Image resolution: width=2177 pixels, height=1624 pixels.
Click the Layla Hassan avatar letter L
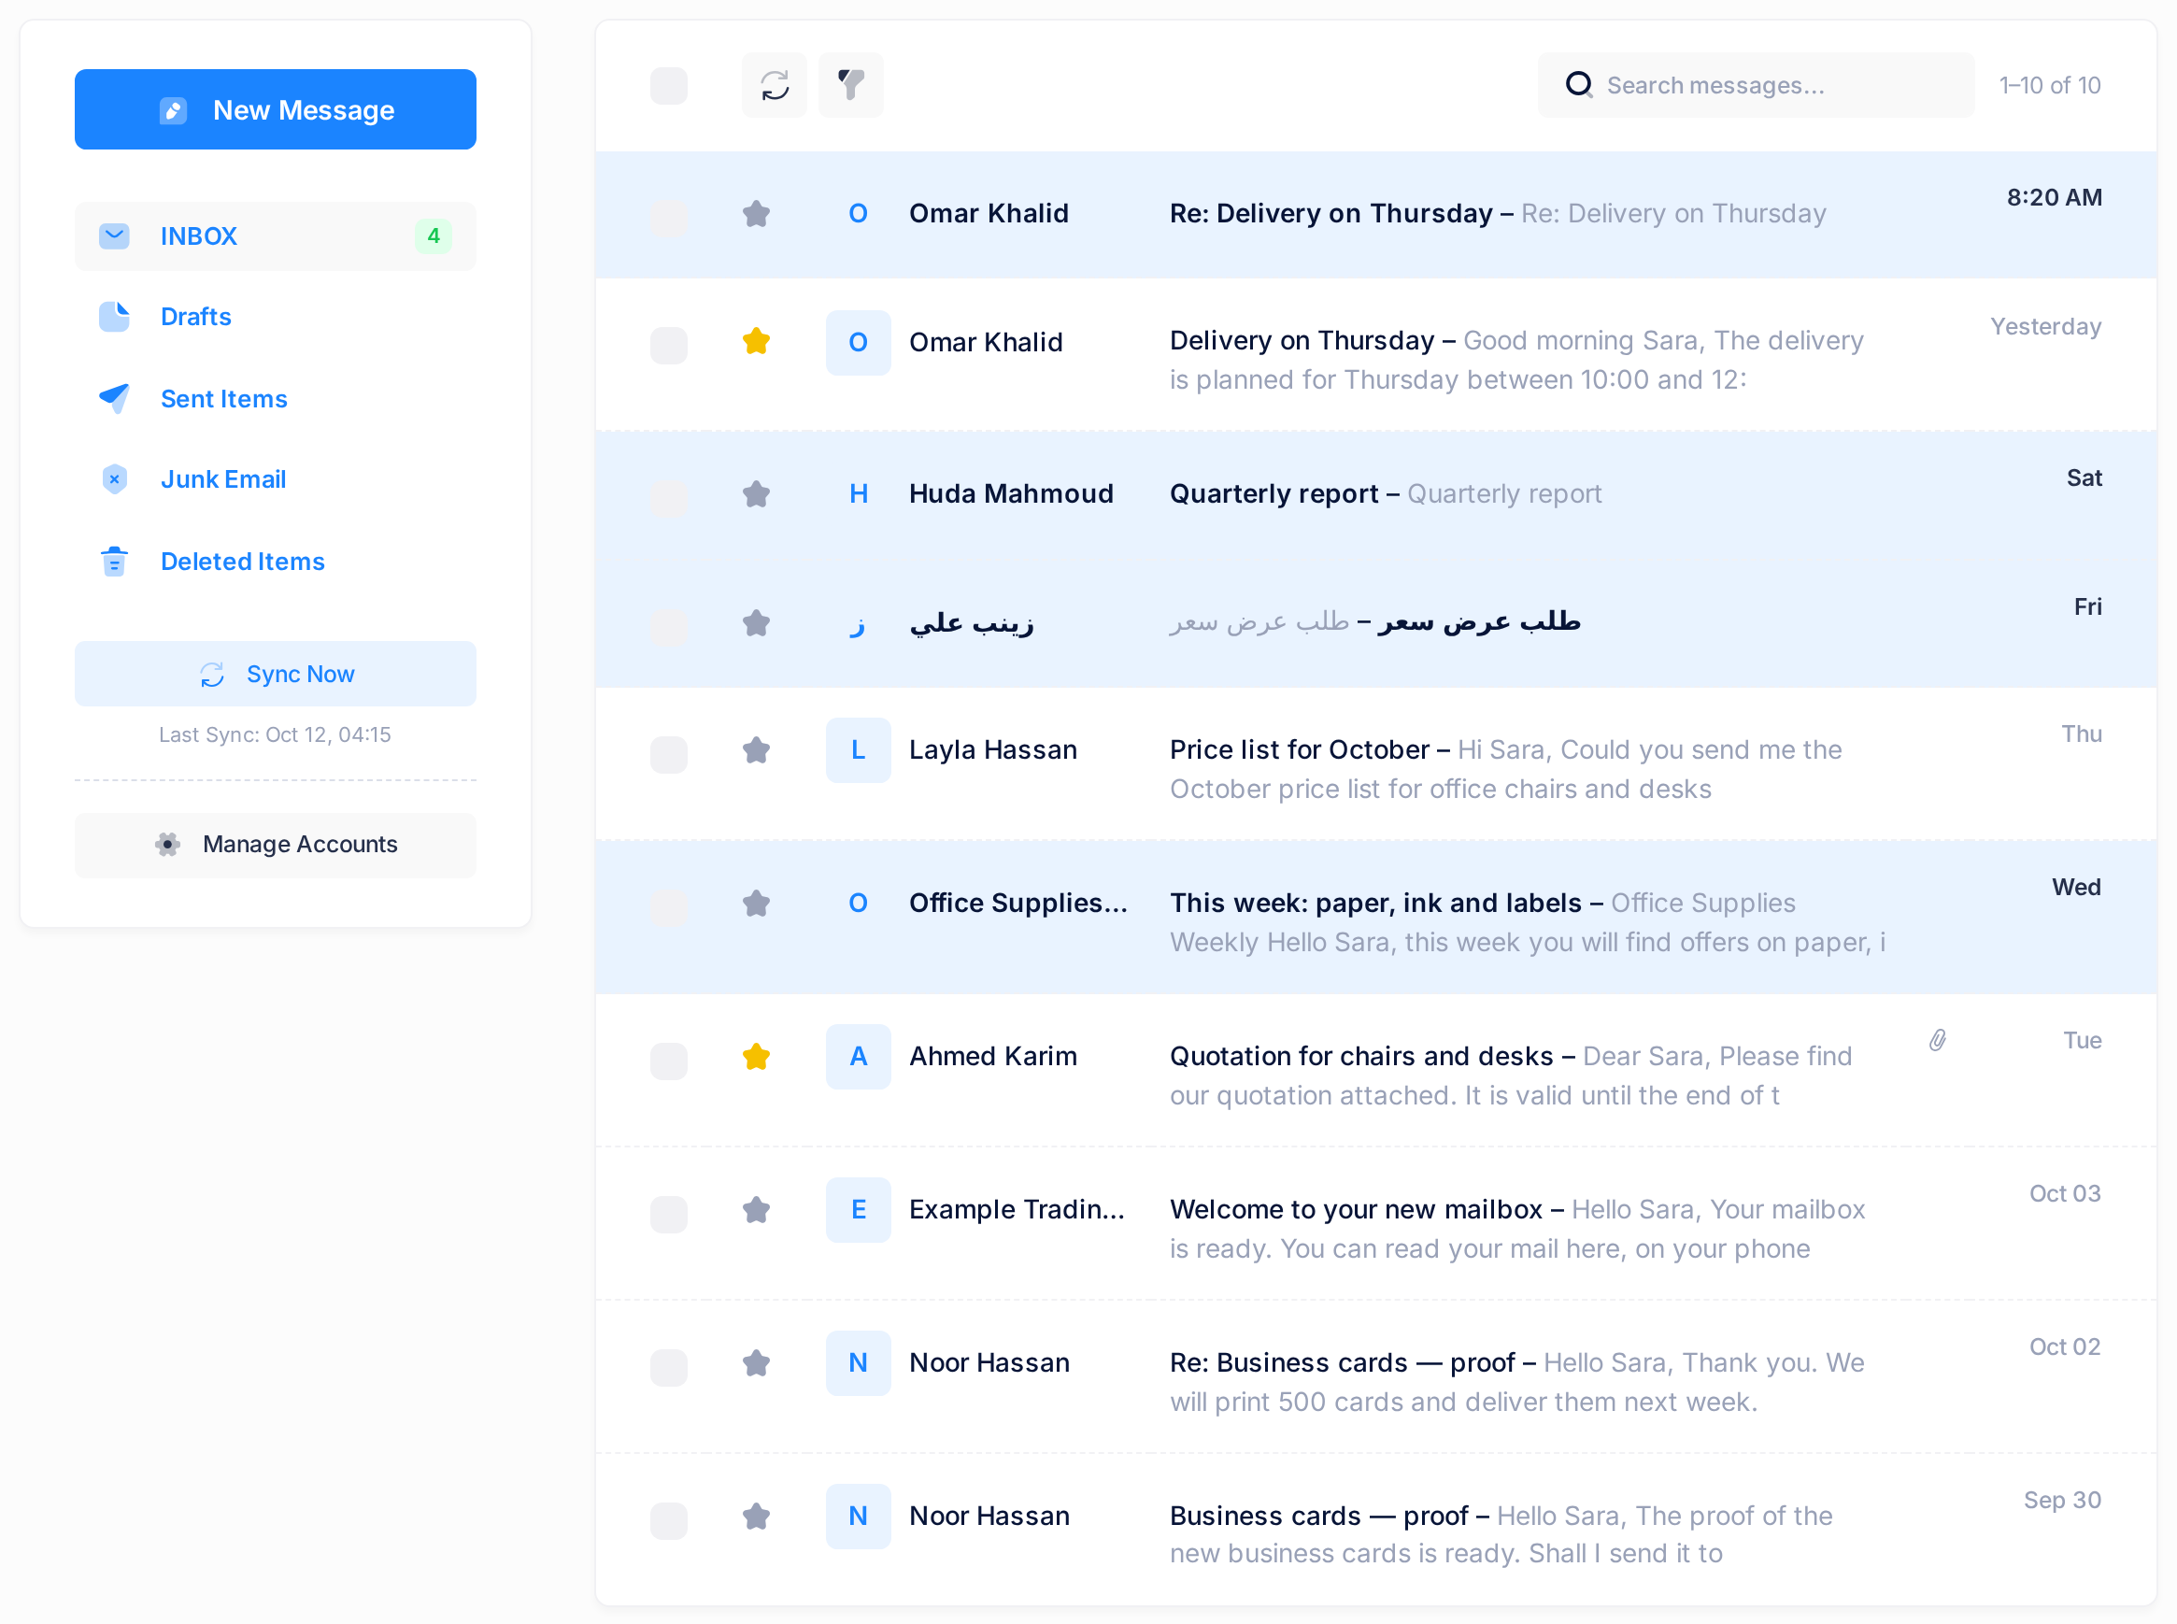click(x=858, y=750)
